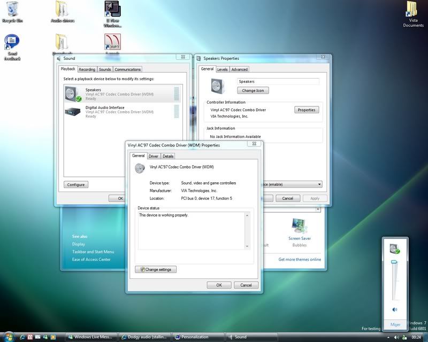Launch the IE New Window shortcut
Viewport: 428px width, 342px height.
pyautogui.click(x=112, y=14)
